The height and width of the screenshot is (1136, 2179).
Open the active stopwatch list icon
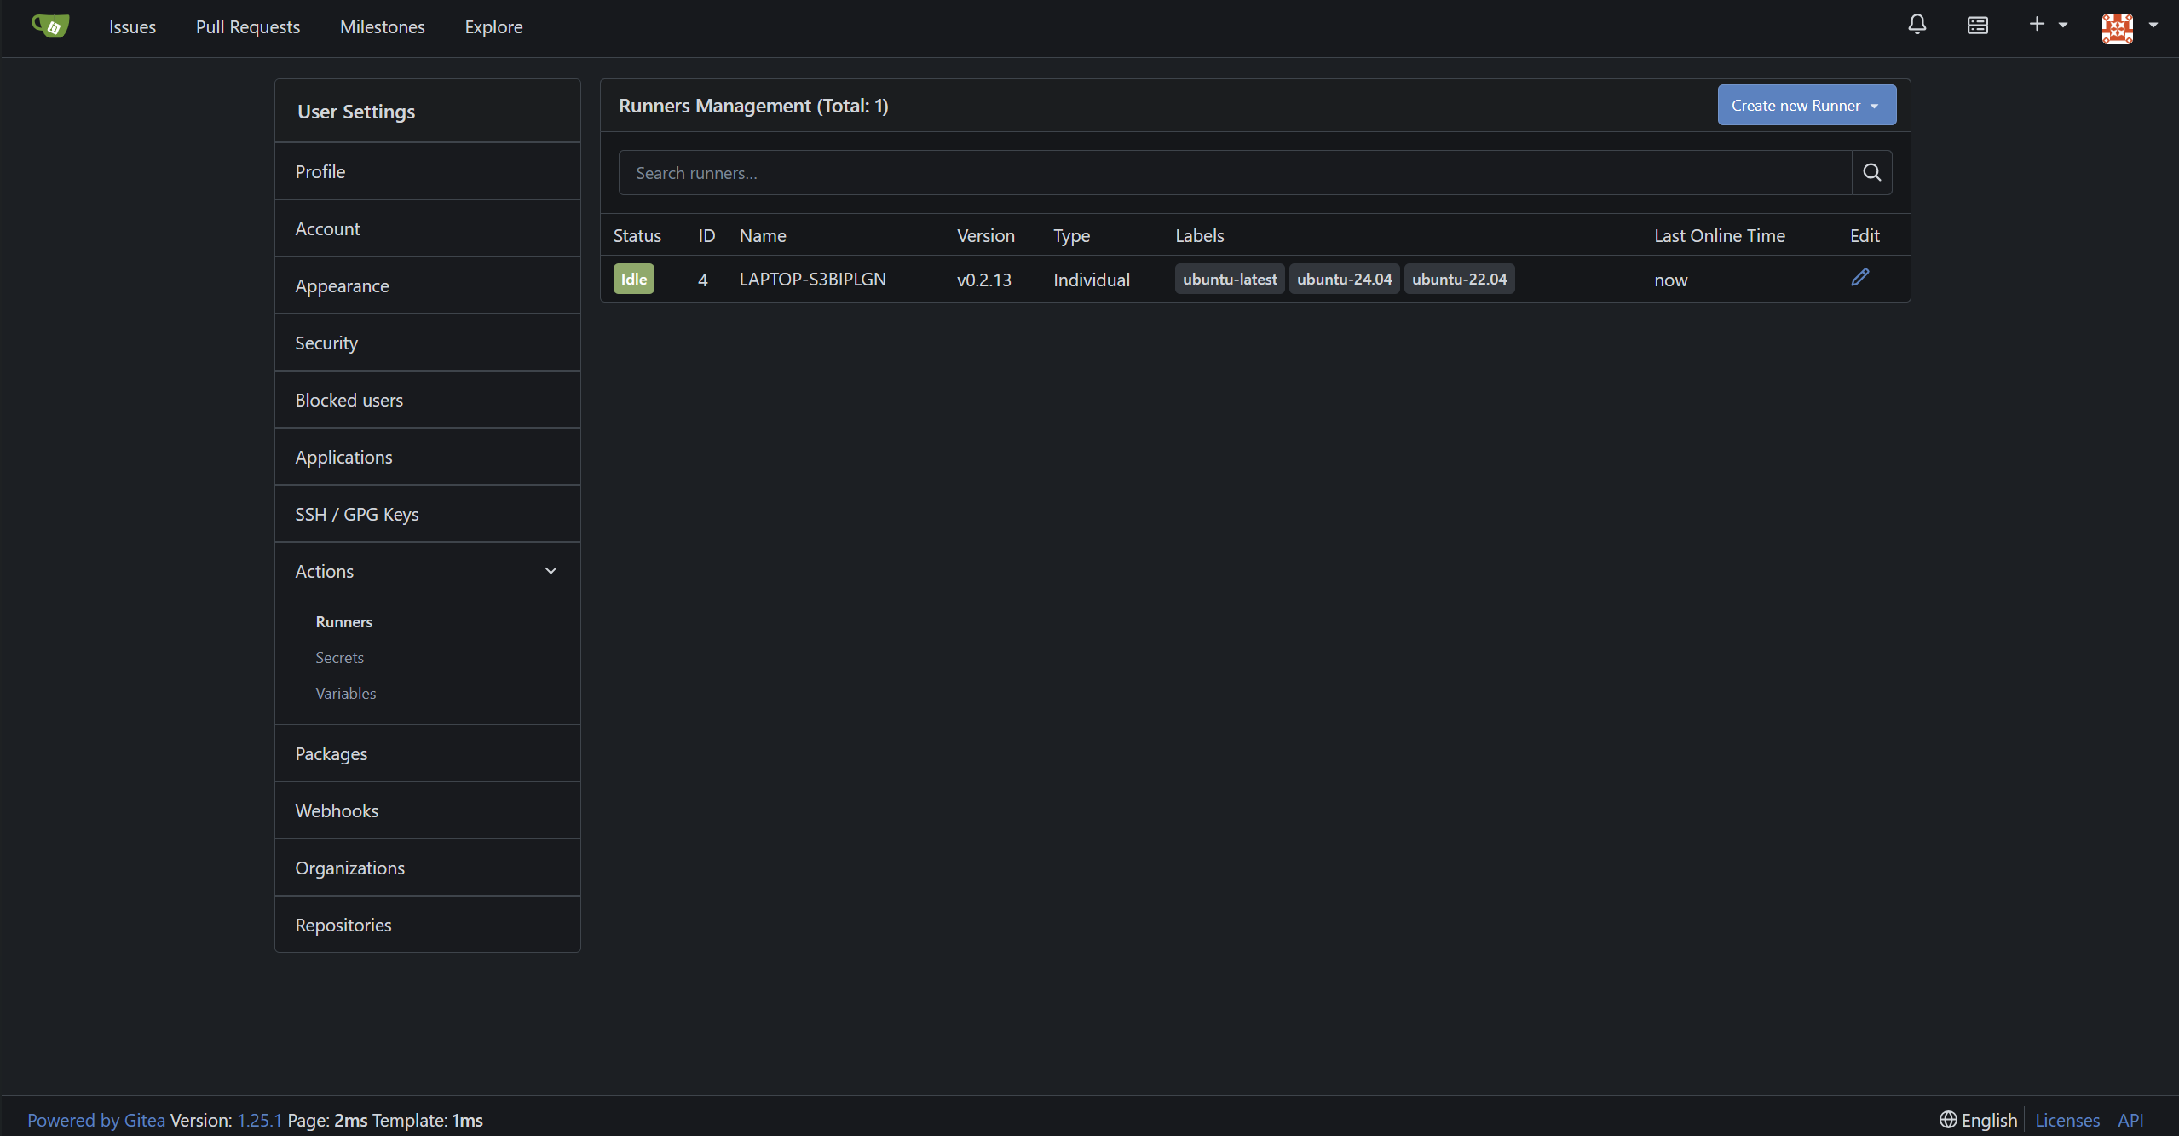(x=1977, y=26)
